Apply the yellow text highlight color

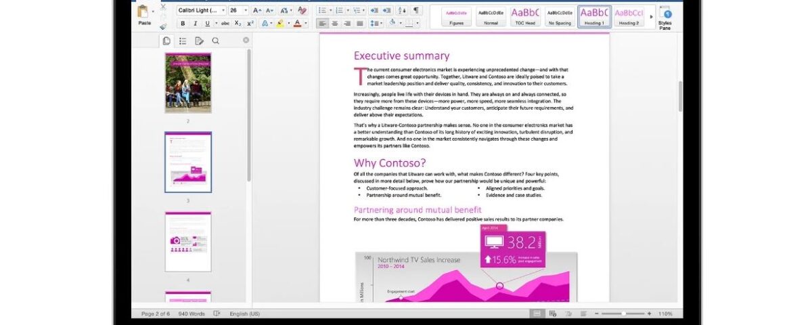click(x=279, y=24)
